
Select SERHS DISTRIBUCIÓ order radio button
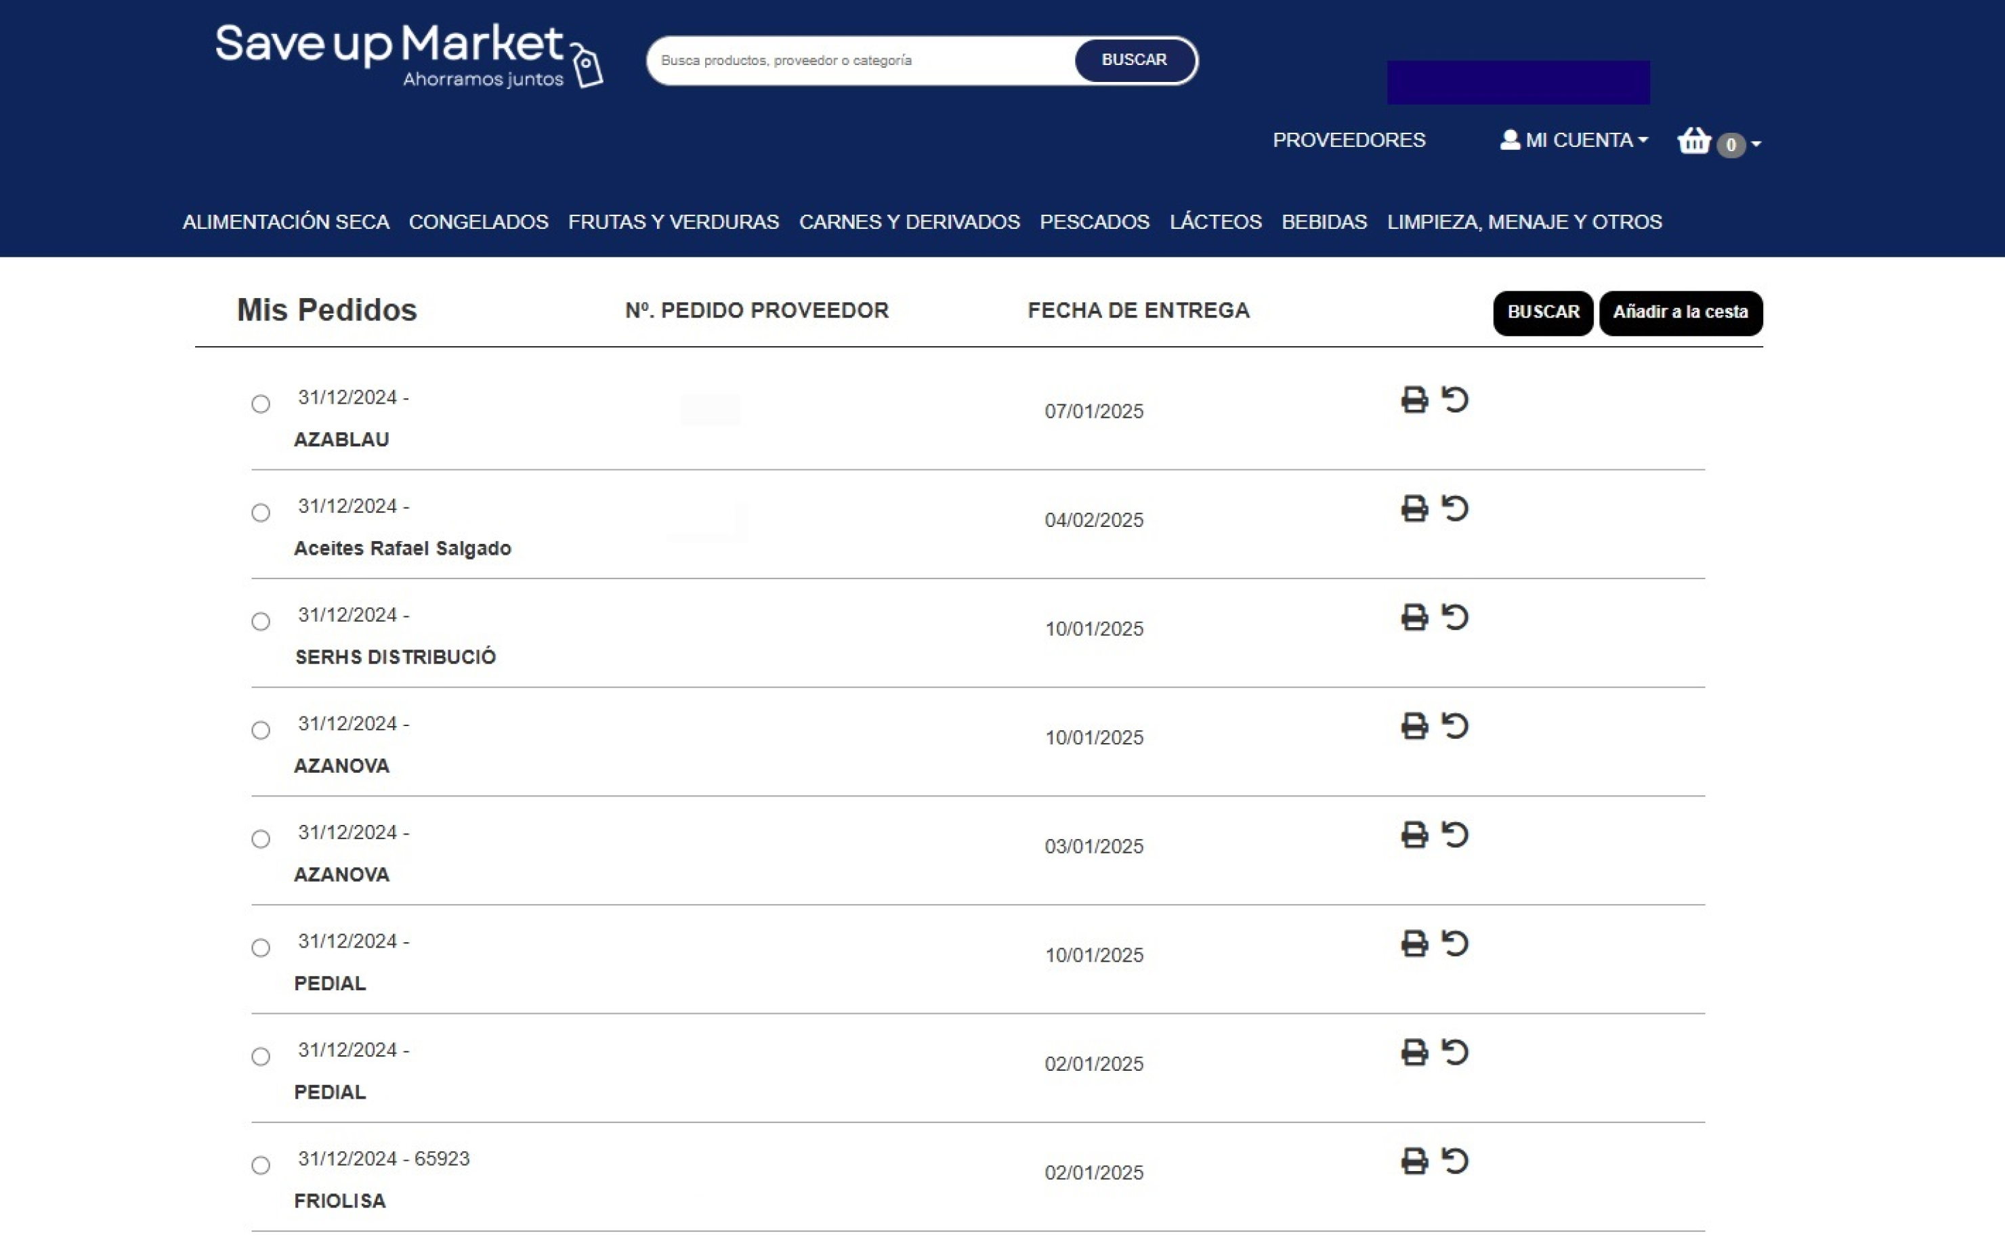(261, 622)
